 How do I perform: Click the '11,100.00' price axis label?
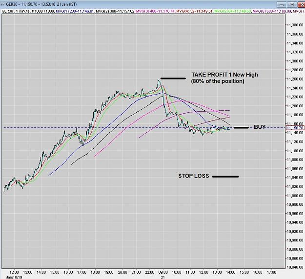[x=295, y=151]
